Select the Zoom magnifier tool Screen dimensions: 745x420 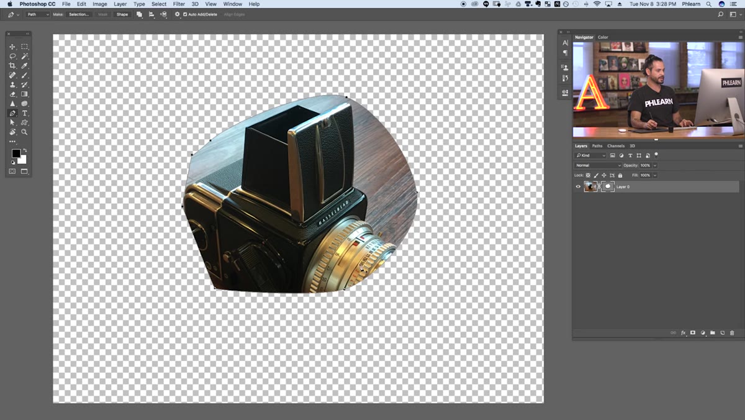click(24, 132)
